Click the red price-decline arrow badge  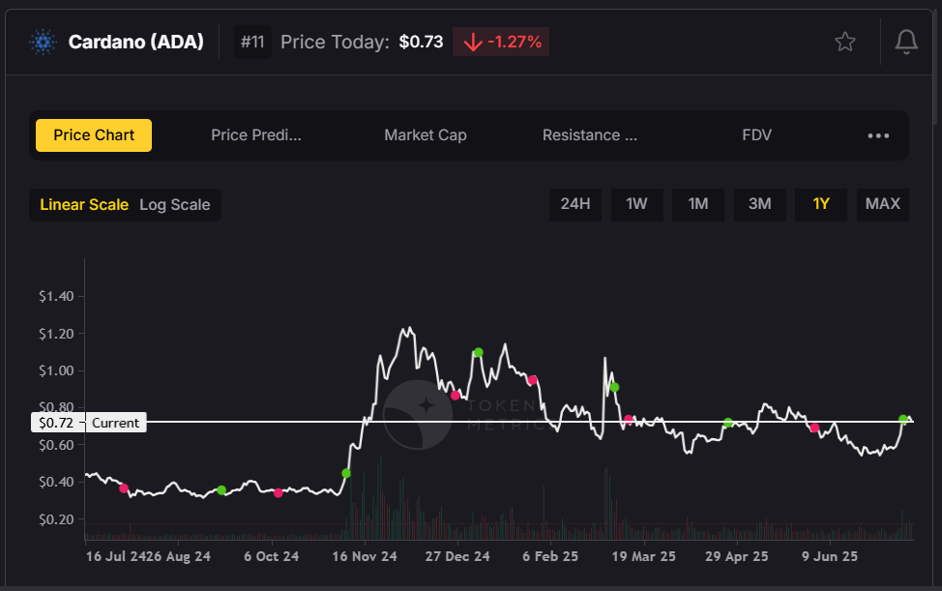coord(500,42)
